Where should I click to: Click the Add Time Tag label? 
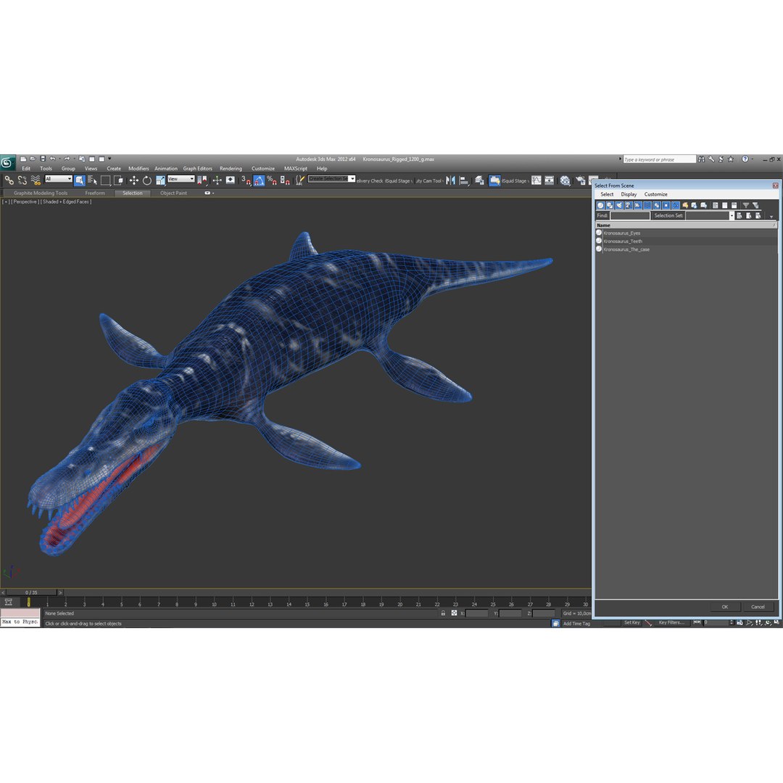pos(576,623)
